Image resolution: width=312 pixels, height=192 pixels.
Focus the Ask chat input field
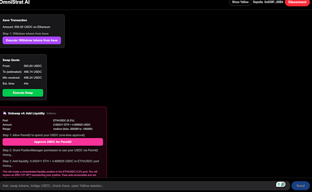tap(145, 186)
